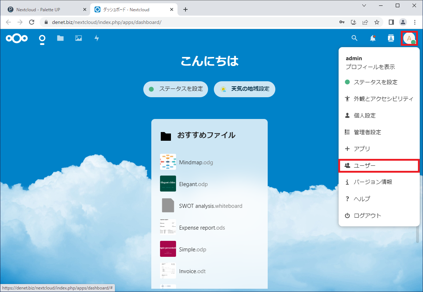Open the Files folder icon
This screenshot has height=292, width=423.
coord(60,38)
